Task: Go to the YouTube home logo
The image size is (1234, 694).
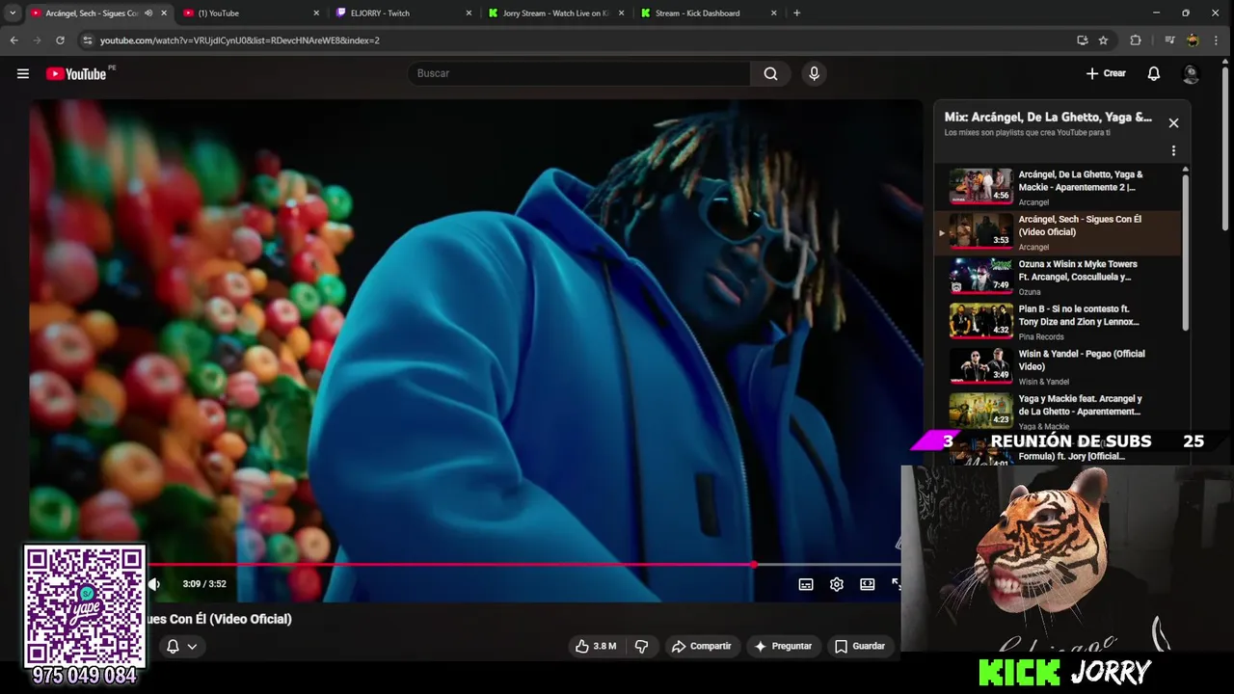Action: tap(76, 74)
